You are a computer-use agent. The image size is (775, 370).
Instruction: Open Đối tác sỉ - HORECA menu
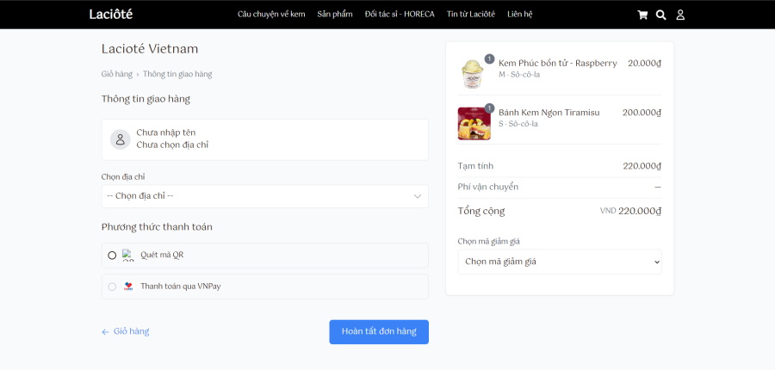point(400,15)
